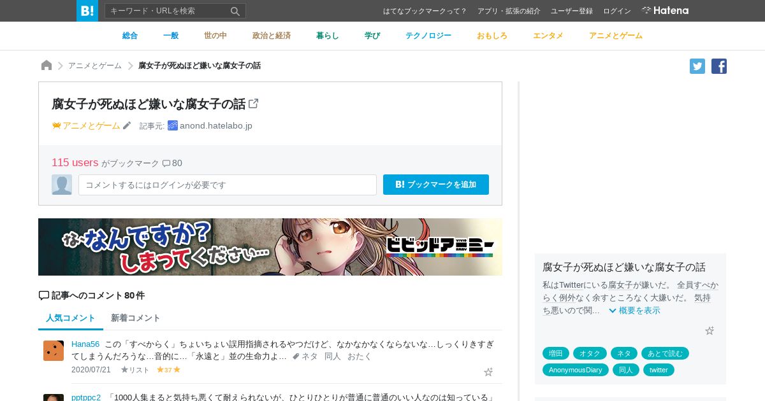Click the アニメとゲーム breadcrumb link

click(x=95, y=66)
